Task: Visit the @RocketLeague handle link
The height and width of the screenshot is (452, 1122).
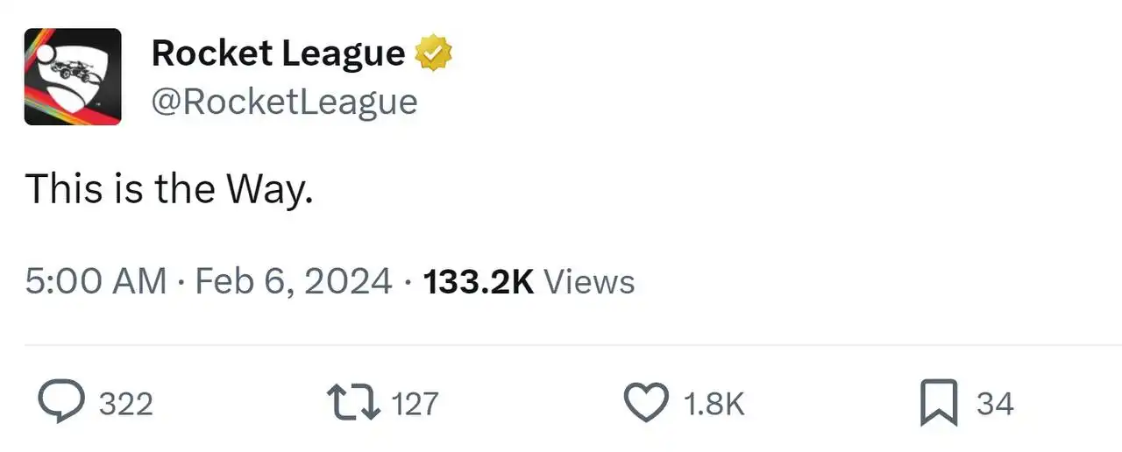Action: tap(285, 102)
